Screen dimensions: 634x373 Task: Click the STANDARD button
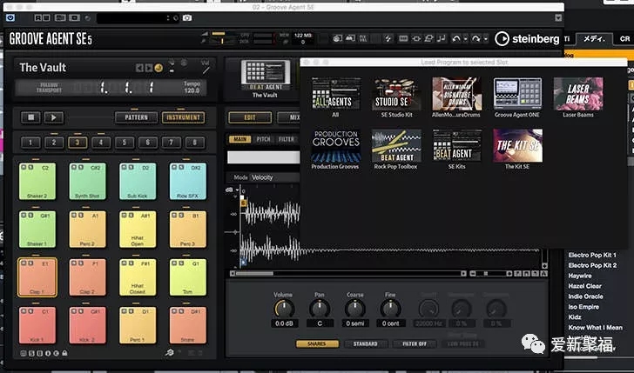click(366, 344)
